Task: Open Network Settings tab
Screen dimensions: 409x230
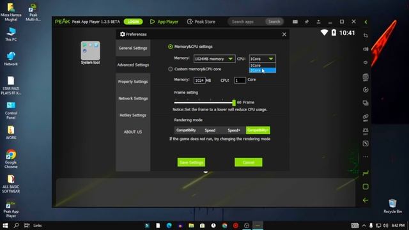Action: point(133,98)
